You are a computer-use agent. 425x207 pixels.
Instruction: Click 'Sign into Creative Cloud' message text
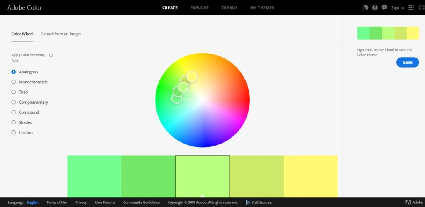(384, 52)
